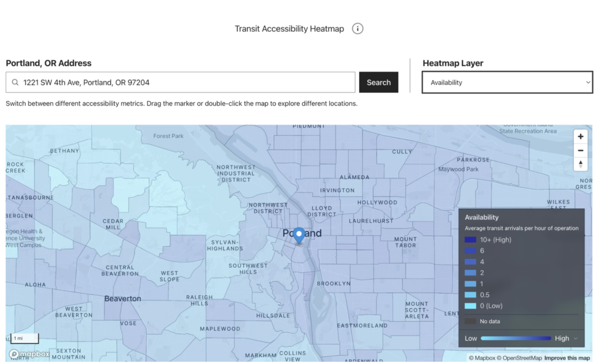The height and width of the screenshot is (362, 599).
Task: Click the Low-High gradient bar in legend
Action: 516,339
